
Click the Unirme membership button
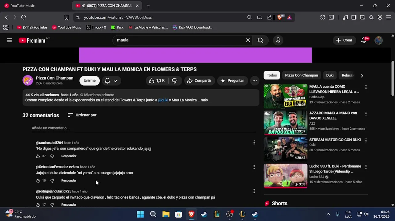tap(90, 80)
